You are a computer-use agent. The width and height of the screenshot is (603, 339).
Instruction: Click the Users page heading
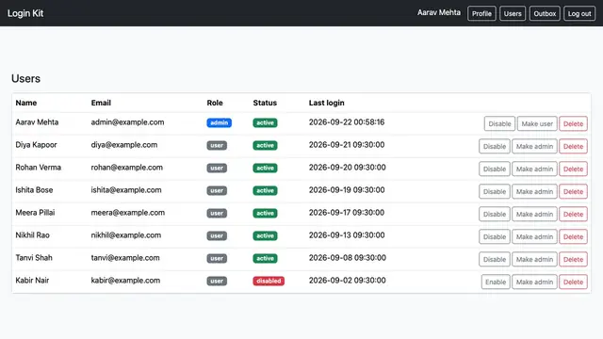tap(25, 78)
